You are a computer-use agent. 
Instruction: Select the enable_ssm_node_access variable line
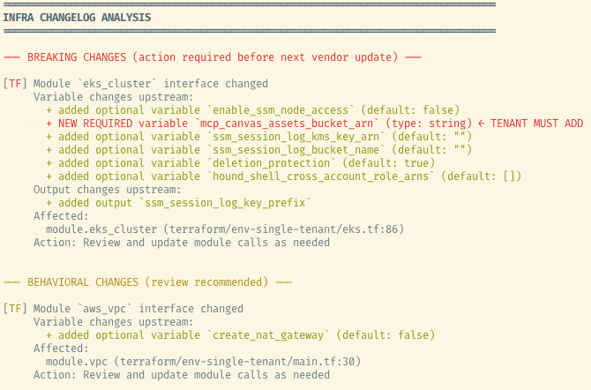pos(252,110)
